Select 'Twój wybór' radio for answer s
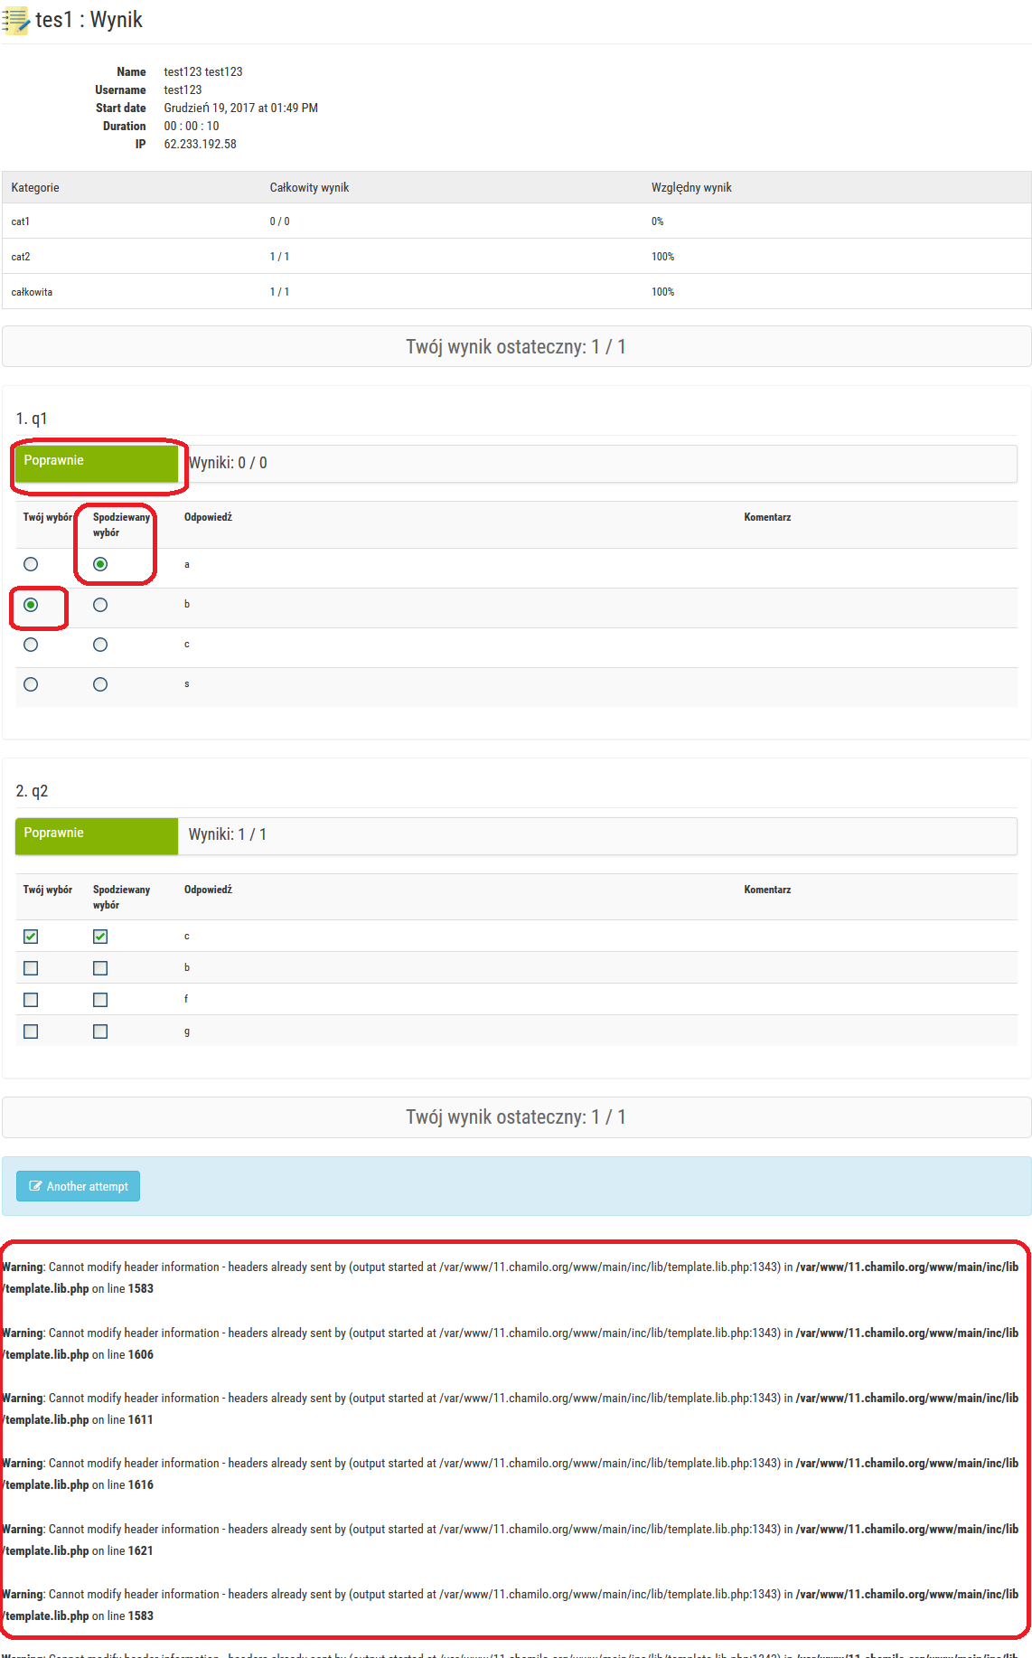1032x1658 pixels. pos(31,684)
